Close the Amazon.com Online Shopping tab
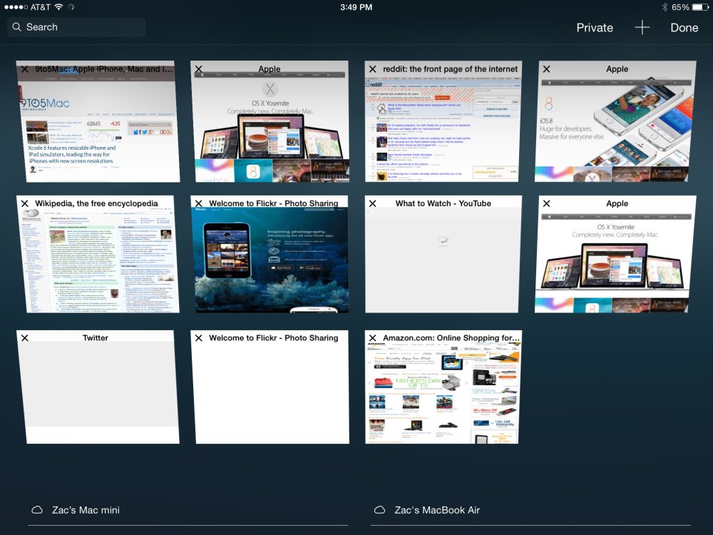The width and height of the screenshot is (713, 535). coord(372,337)
